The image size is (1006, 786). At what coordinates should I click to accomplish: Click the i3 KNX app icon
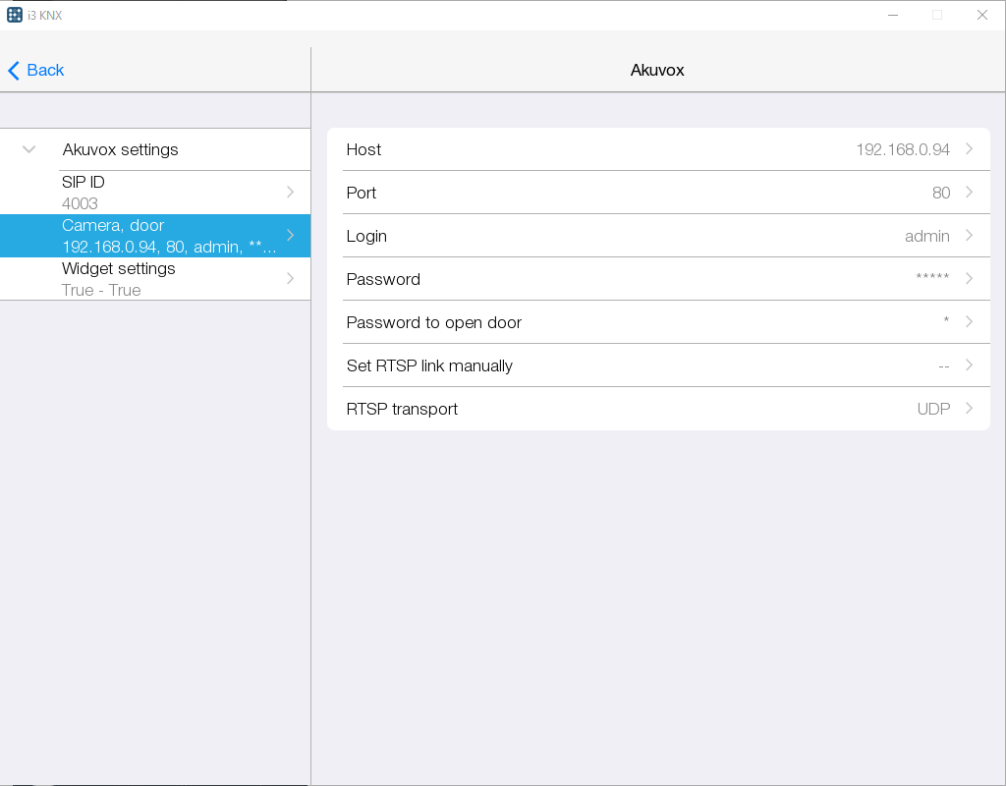click(15, 15)
